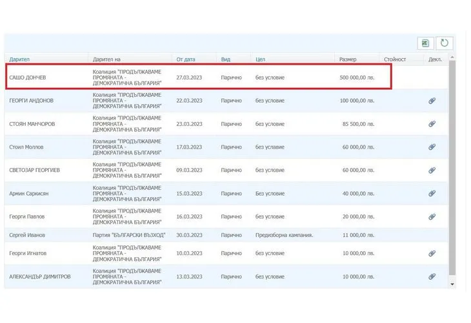This screenshot has width=471, height=323.
Task: Click the Стойност column header
Action: coord(395,59)
